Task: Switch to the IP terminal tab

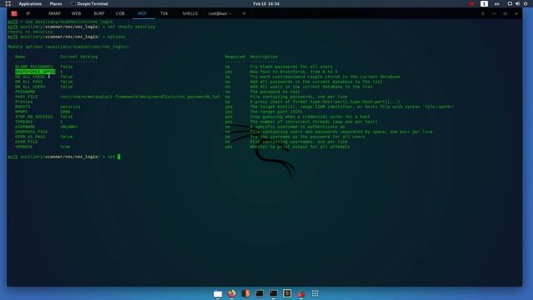Action: [x=28, y=13]
